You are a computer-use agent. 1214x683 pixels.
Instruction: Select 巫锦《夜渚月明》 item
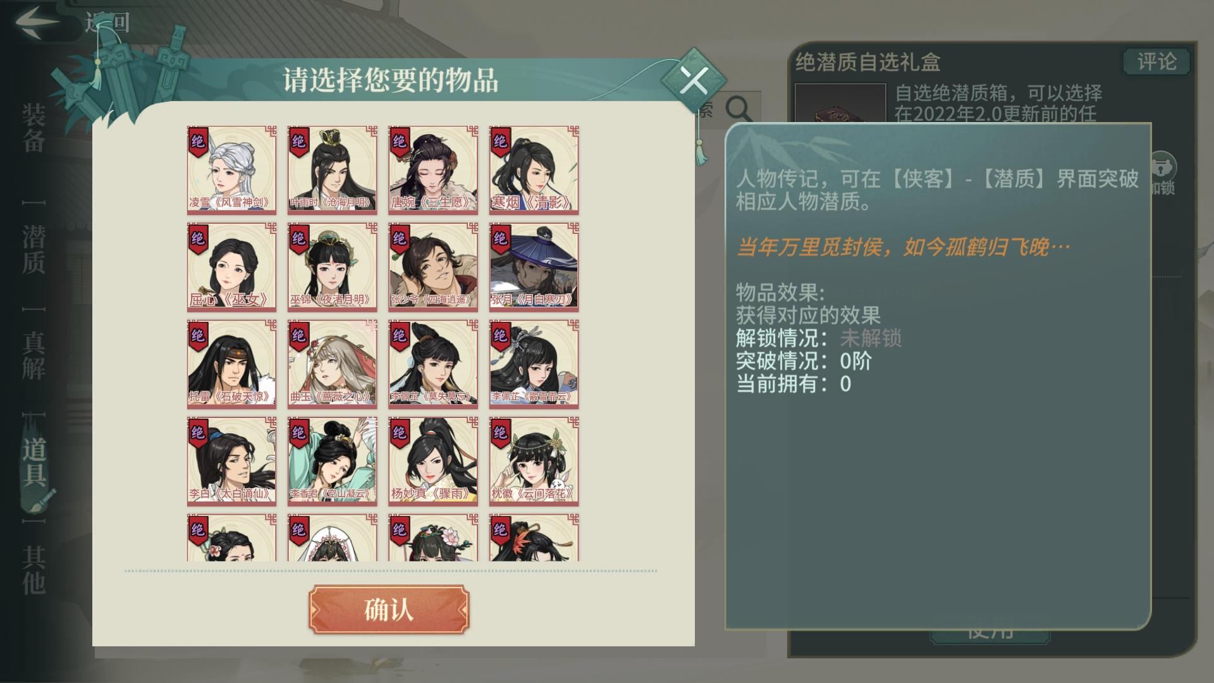[332, 267]
